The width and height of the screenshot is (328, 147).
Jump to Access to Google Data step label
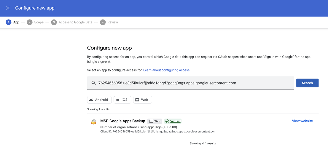point(75,22)
